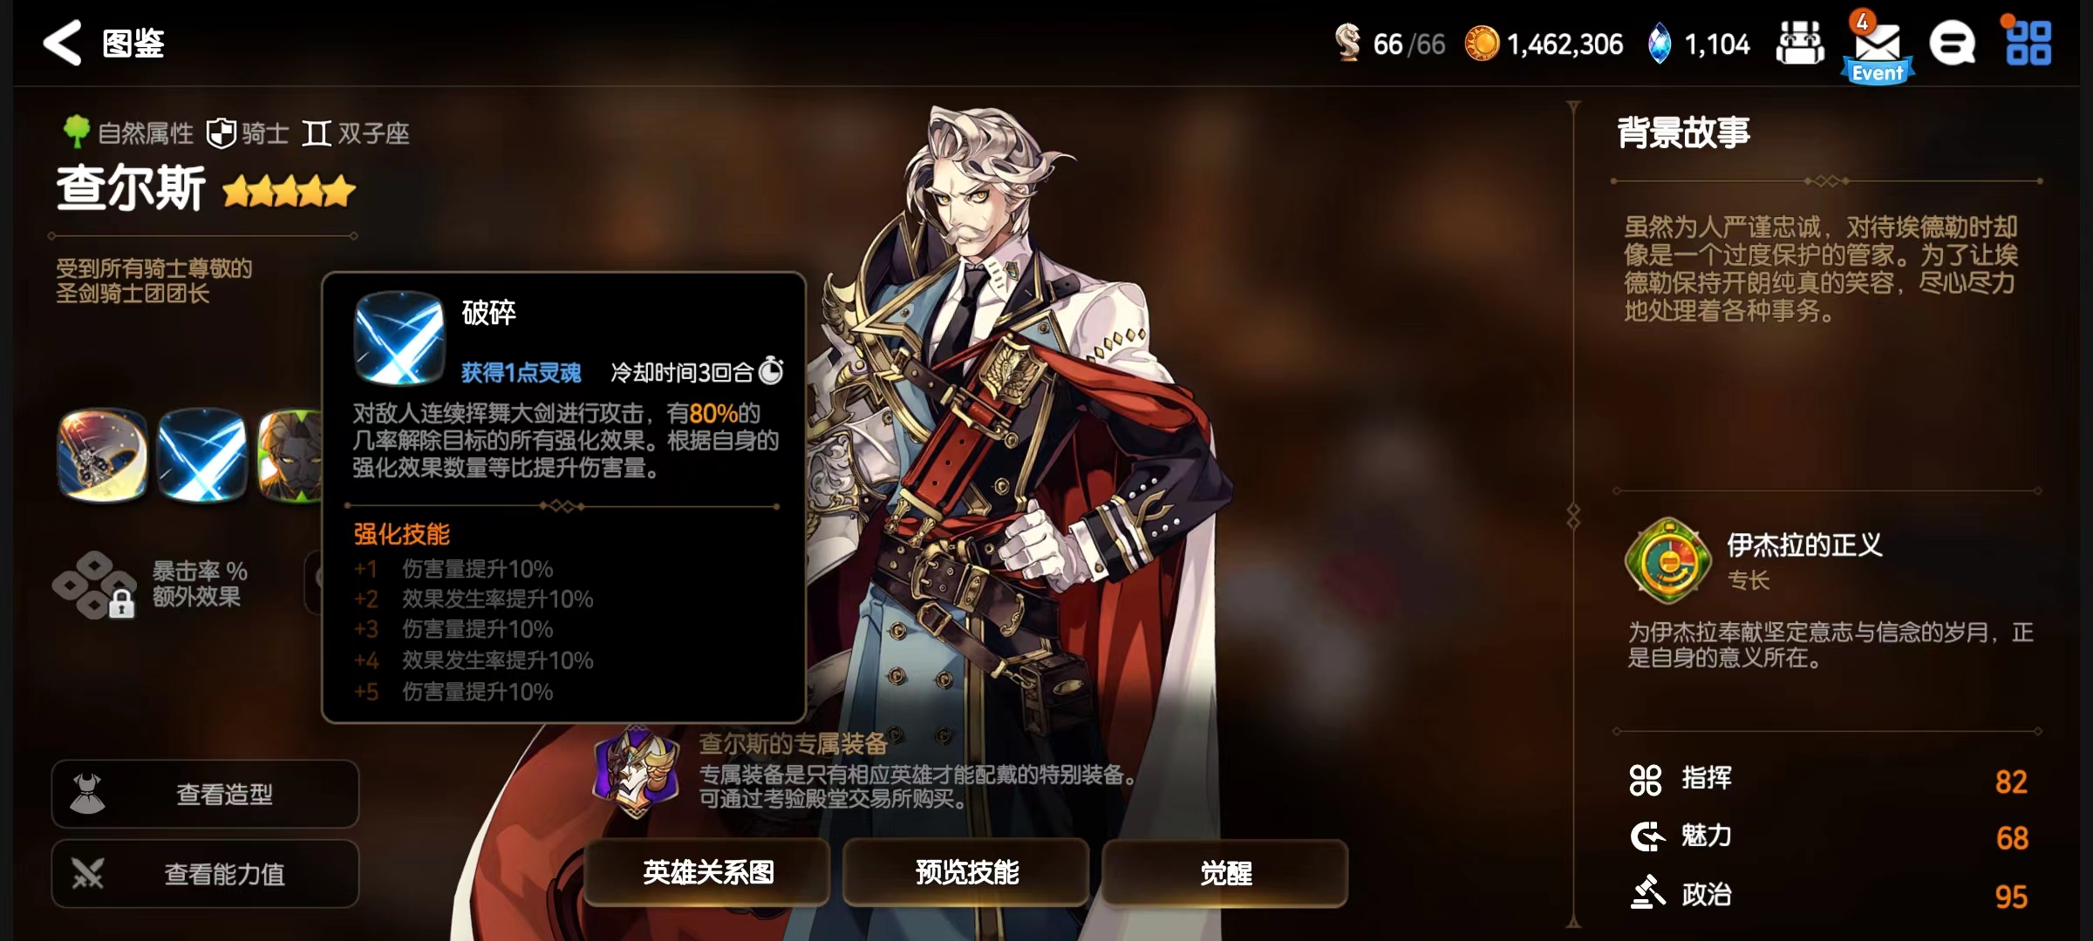Click the 查看造型 button
The height and width of the screenshot is (941, 2093).
[x=206, y=794]
